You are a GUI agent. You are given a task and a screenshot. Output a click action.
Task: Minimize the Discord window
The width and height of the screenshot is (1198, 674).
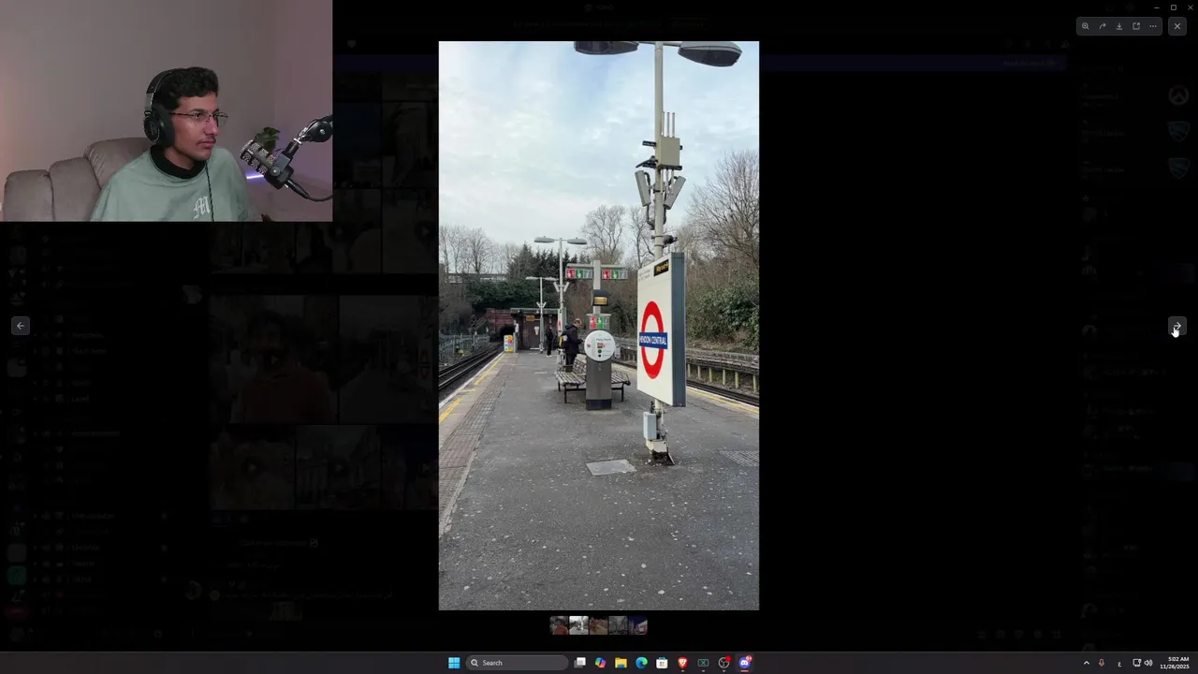pos(1156,7)
